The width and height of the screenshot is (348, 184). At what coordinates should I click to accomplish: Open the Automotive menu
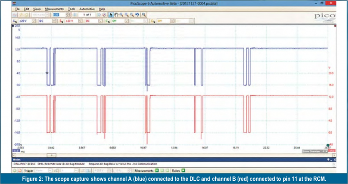tap(87, 9)
